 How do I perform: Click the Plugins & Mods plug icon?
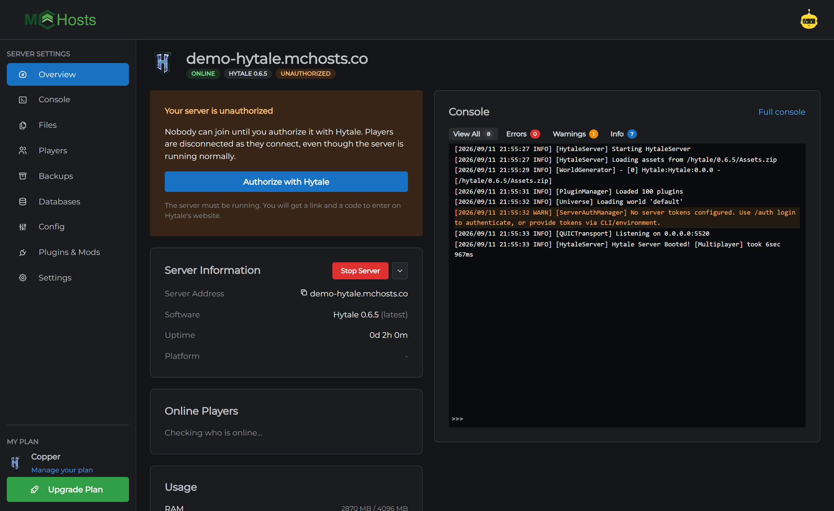coord(23,252)
